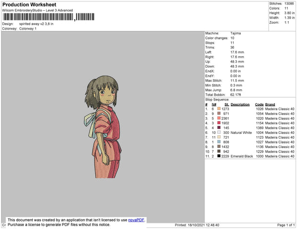The height and width of the screenshot is (229, 297).
Task: Click the Emerald Black color swatch
Action: tap(219, 156)
